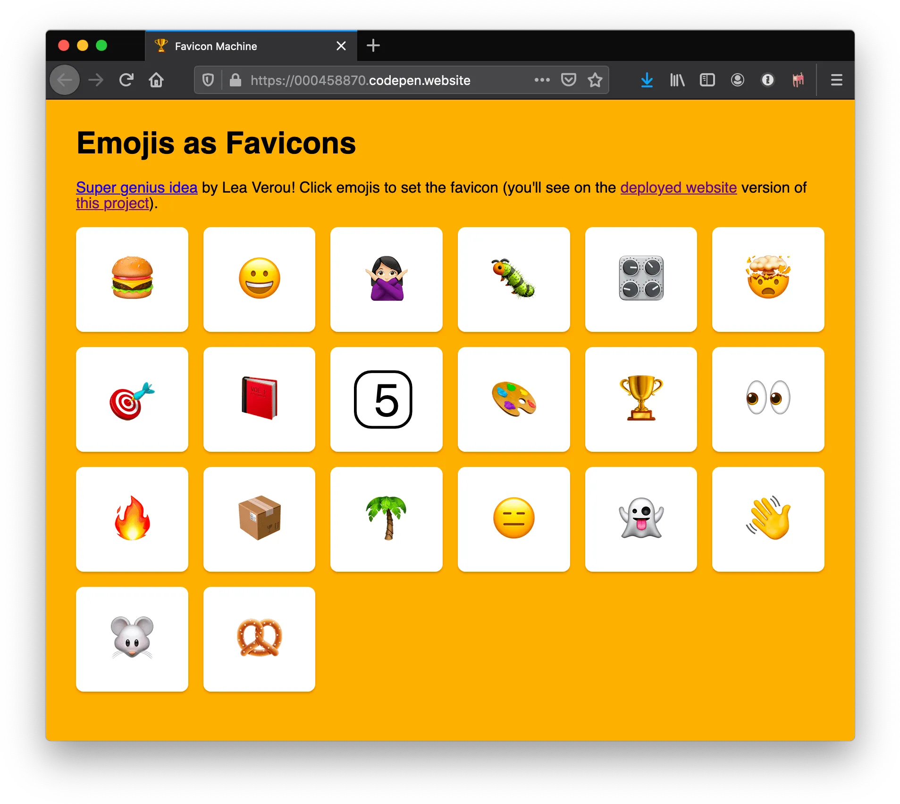Show downloads panel arrow
This screenshot has height=804, width=900.
[647, 80]
